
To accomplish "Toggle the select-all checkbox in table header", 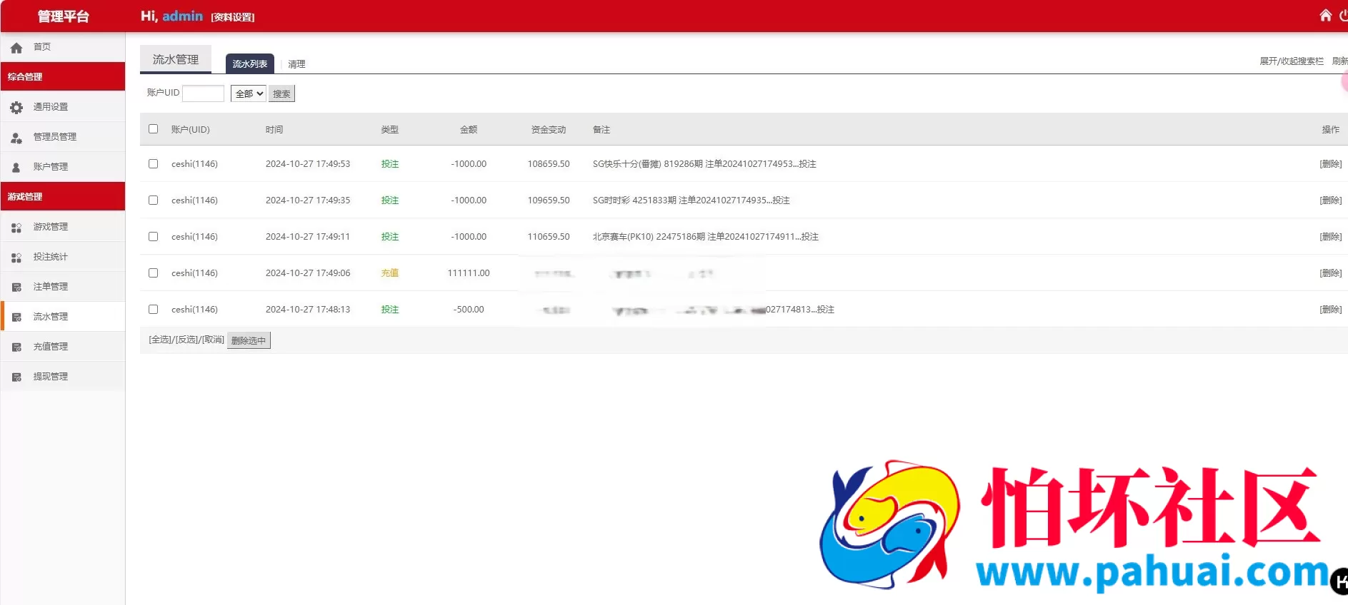I will [x=153, y=129].
